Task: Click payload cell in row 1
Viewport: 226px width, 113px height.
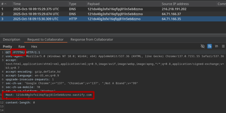Action: [115, 9]
